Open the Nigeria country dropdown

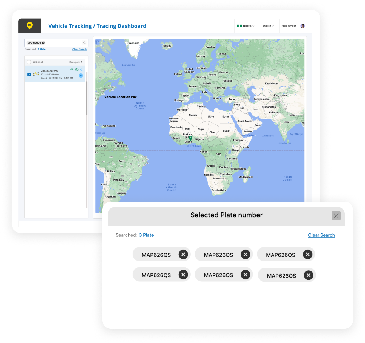(x=246, y=26)
